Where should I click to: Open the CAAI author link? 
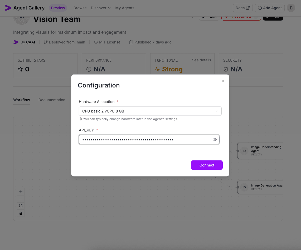click(31, 42)
